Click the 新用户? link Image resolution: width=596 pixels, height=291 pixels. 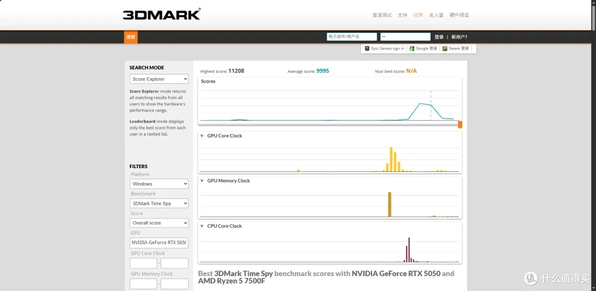point(460,37)
